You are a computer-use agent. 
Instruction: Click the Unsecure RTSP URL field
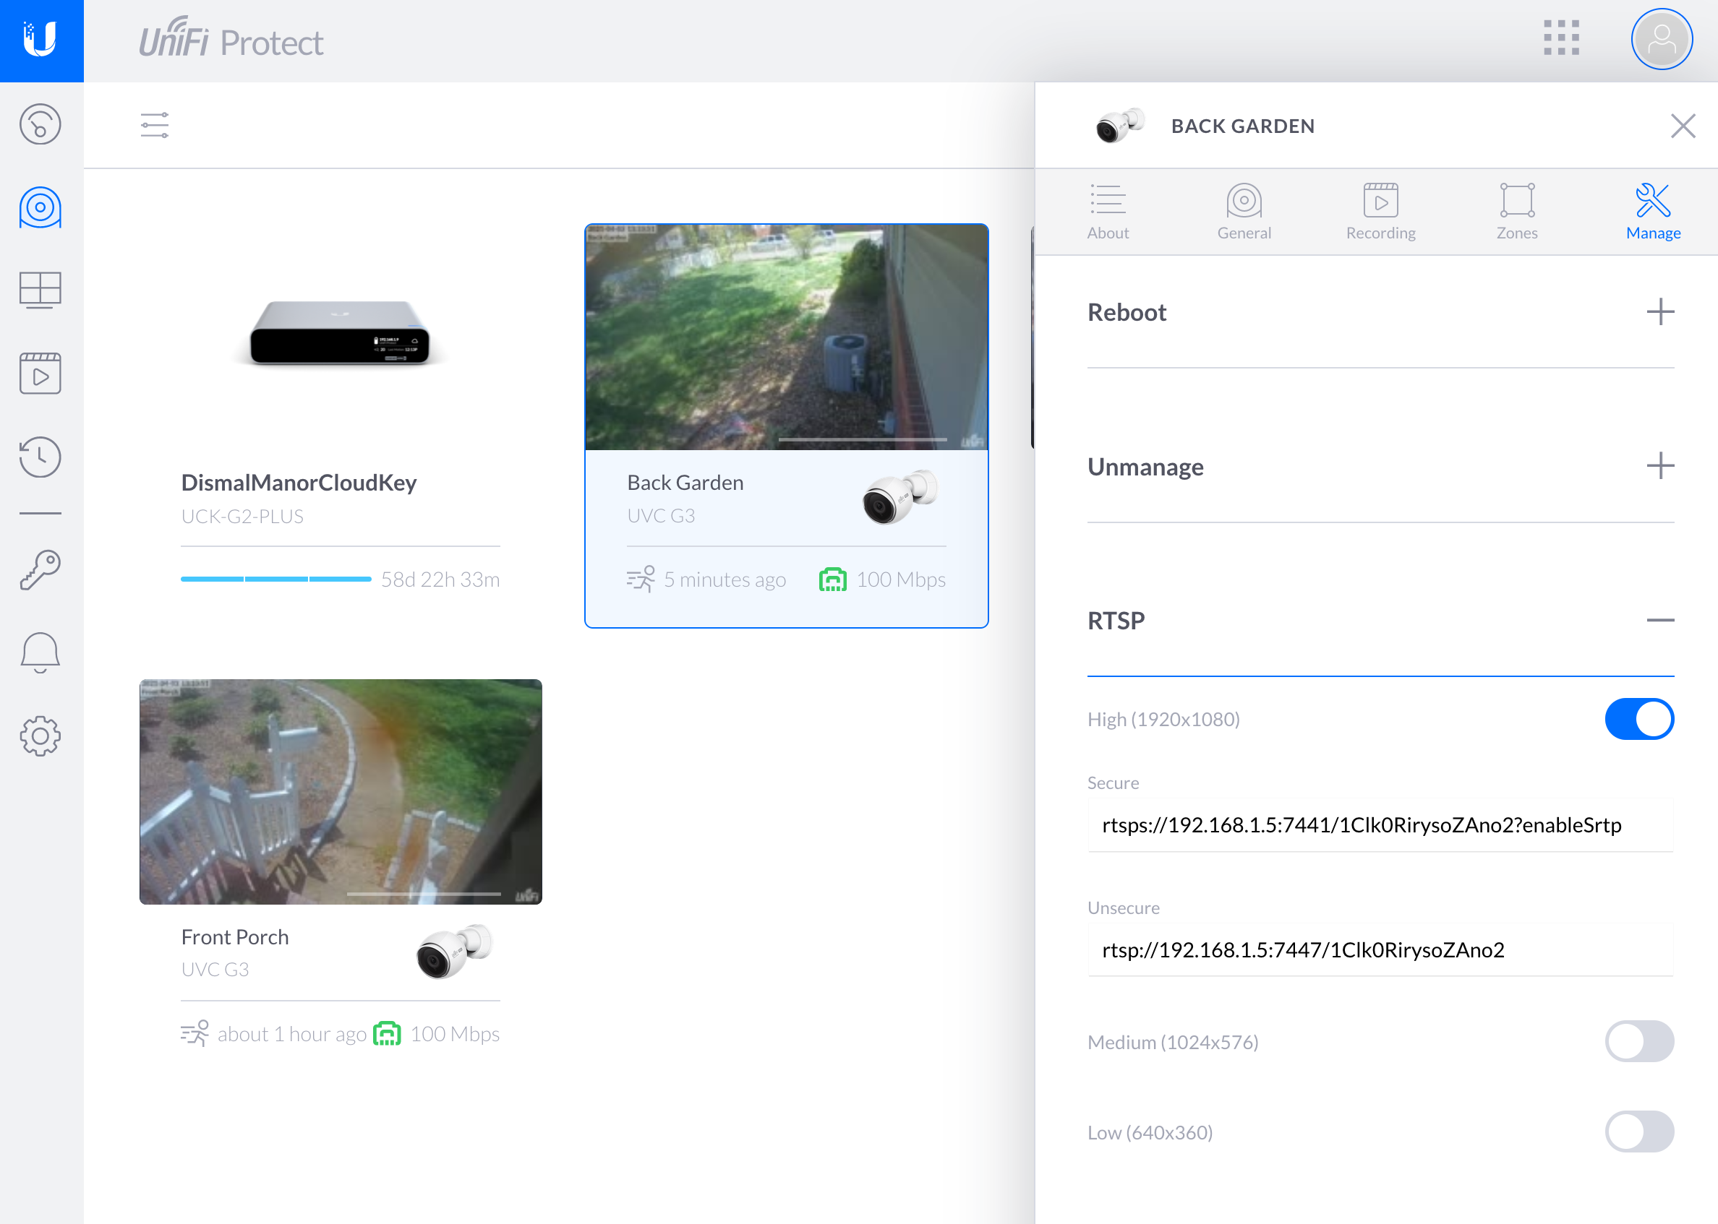(1380, 949)
